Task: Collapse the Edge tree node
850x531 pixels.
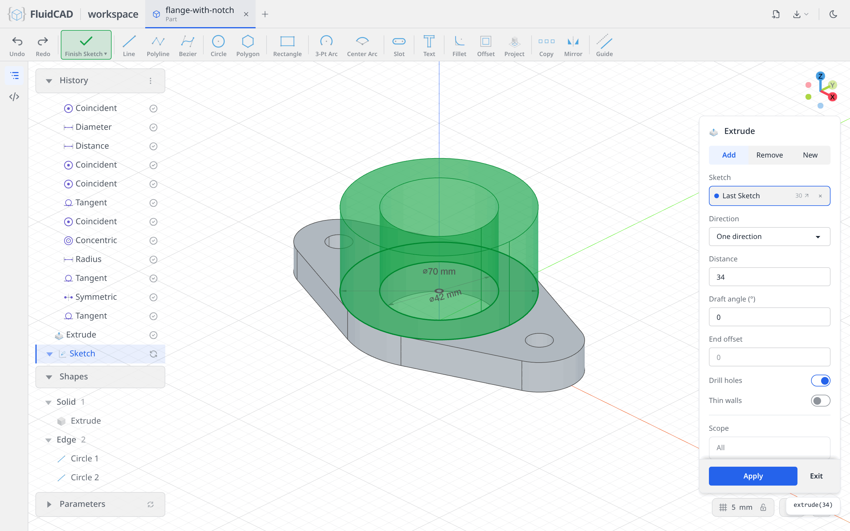Action: [48, 440]
